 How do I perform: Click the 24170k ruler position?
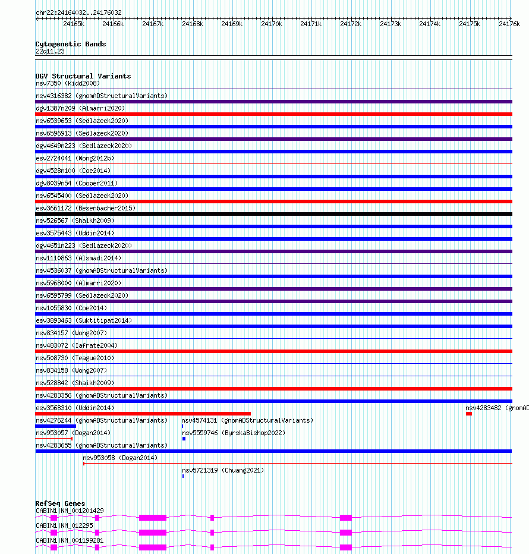click(x=272, y=24)
